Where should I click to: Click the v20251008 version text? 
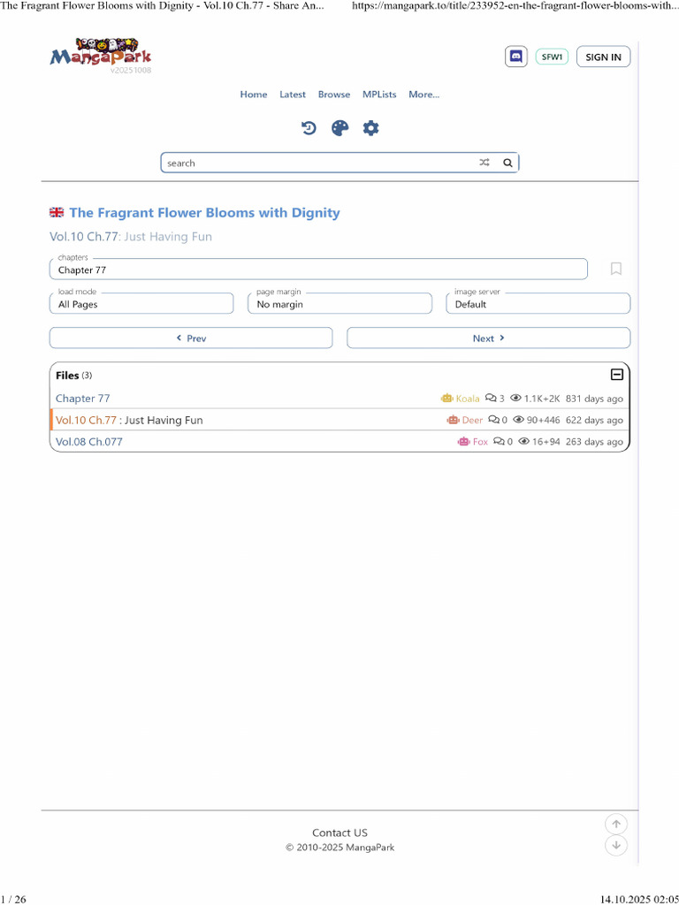click(131, 71)
